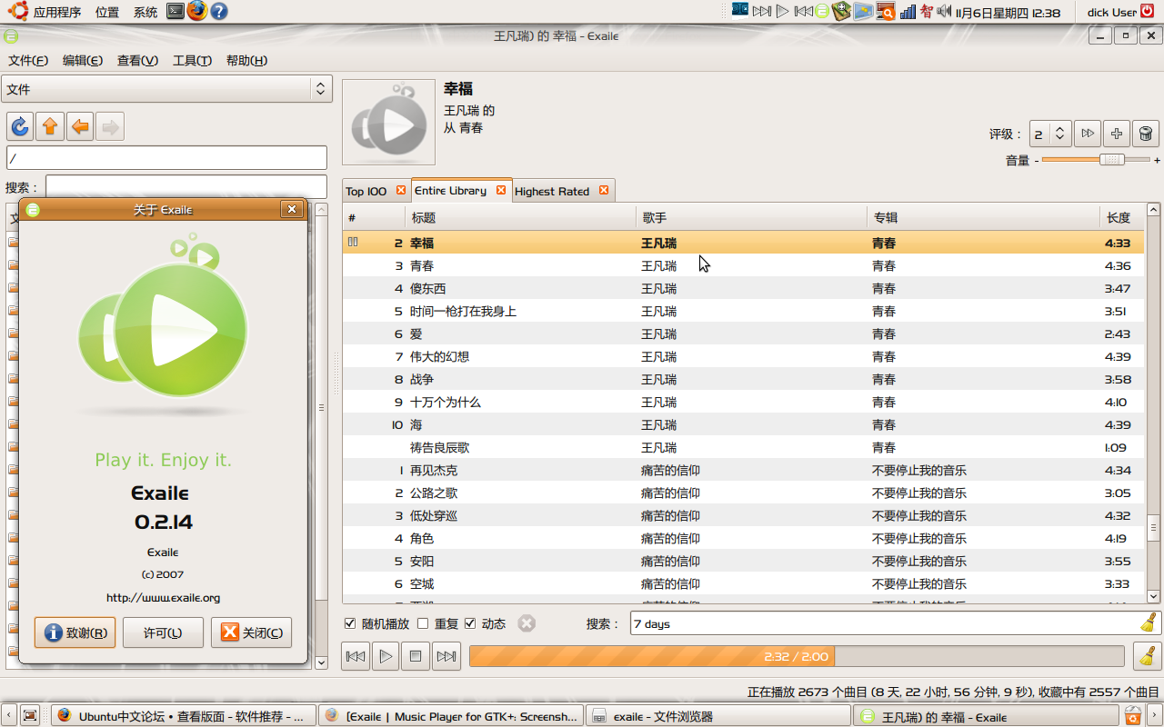Toggle 动态 dynamic checkbox

click(470, 623)
